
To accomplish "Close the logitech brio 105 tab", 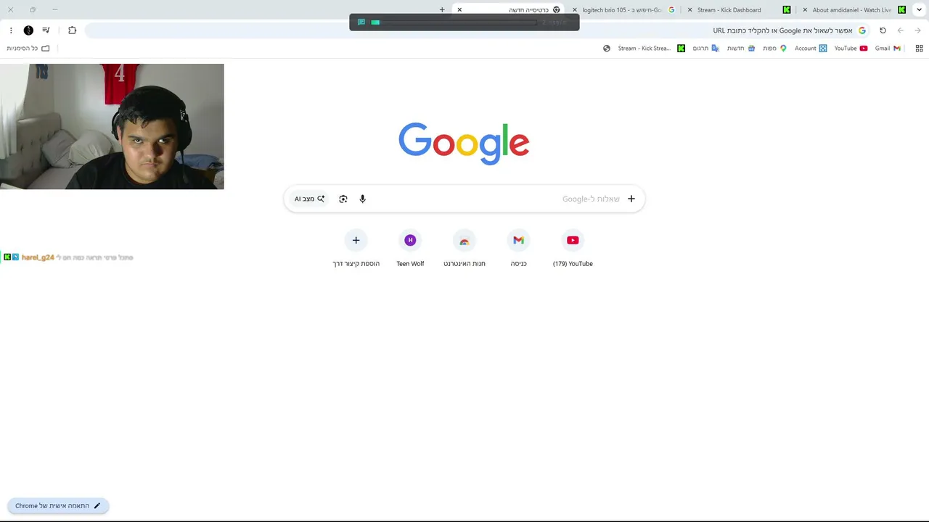I will [575, 10].
